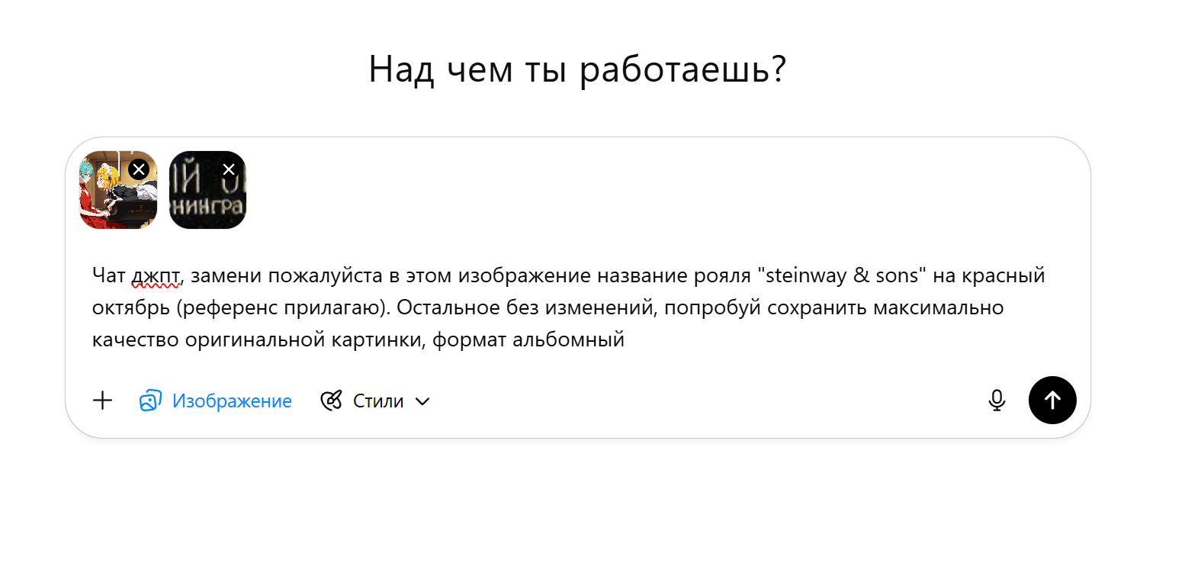Click the Стили palette icon
1185x576 pixels.
coord(332,401)
